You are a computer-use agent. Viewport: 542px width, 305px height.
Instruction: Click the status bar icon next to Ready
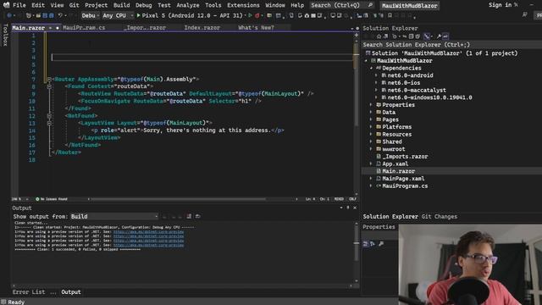(3, 302)
